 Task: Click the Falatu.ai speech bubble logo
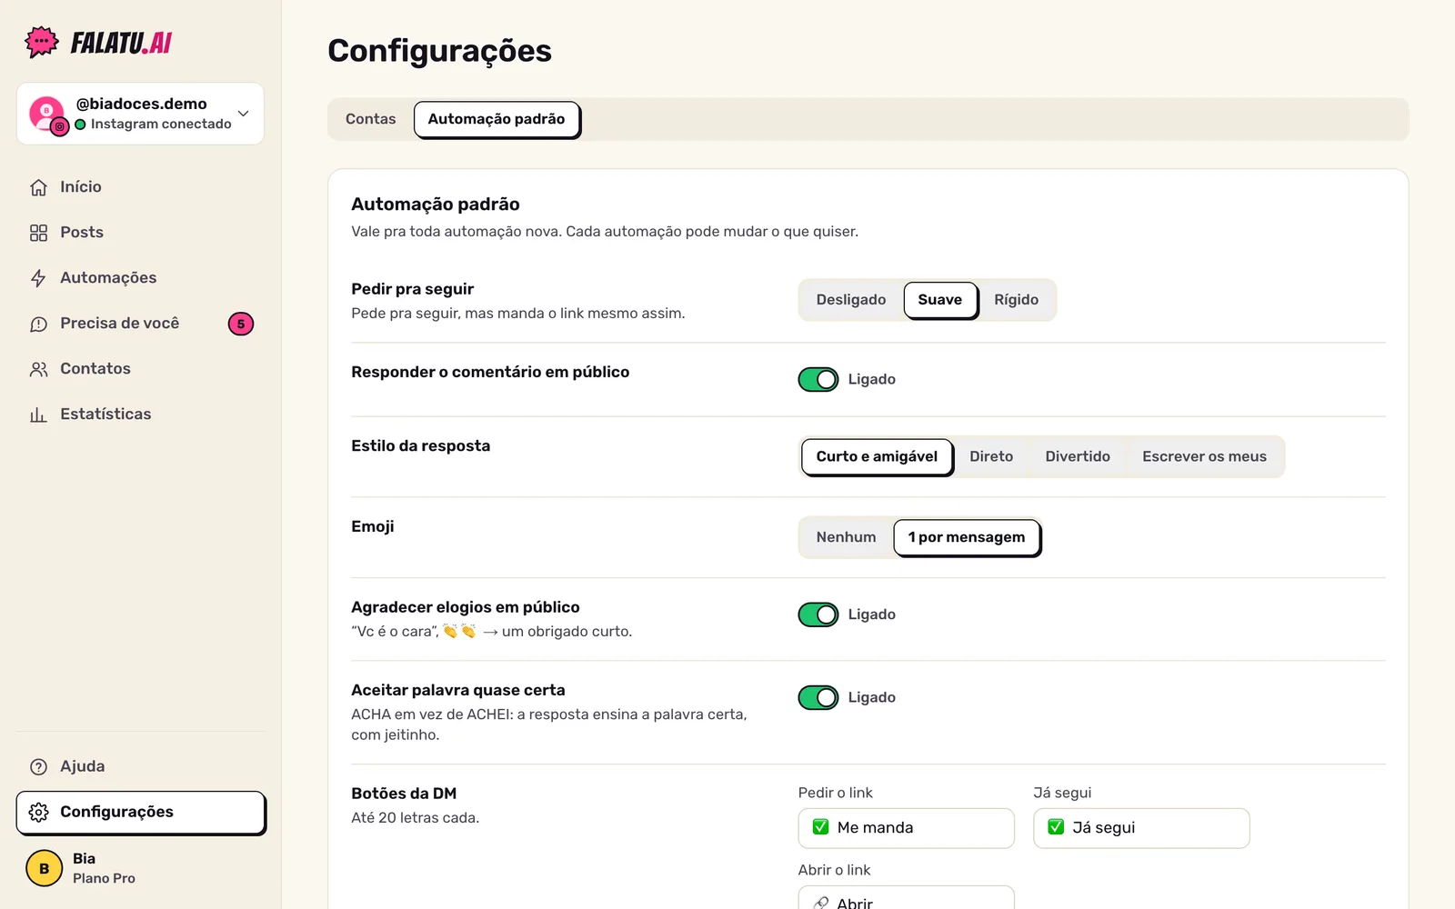[x=42, y=42]
